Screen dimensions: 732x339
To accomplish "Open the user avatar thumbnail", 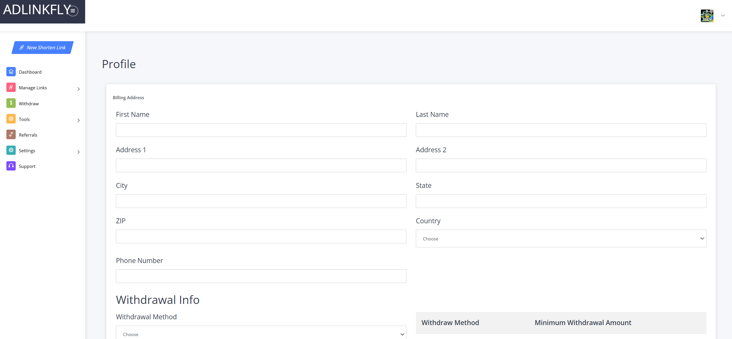I will 707,16.
